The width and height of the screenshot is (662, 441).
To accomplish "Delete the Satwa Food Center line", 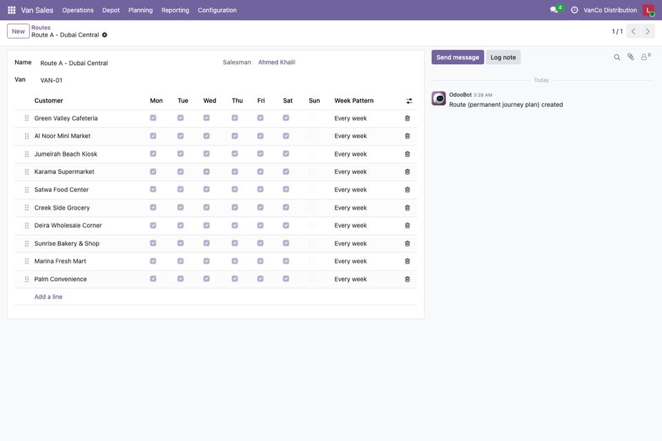I will (407, 190).
